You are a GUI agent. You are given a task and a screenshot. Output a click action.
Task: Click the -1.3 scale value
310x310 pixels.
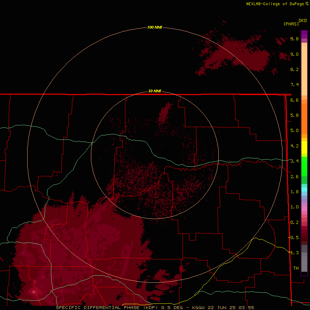click(x=293, y=253)
